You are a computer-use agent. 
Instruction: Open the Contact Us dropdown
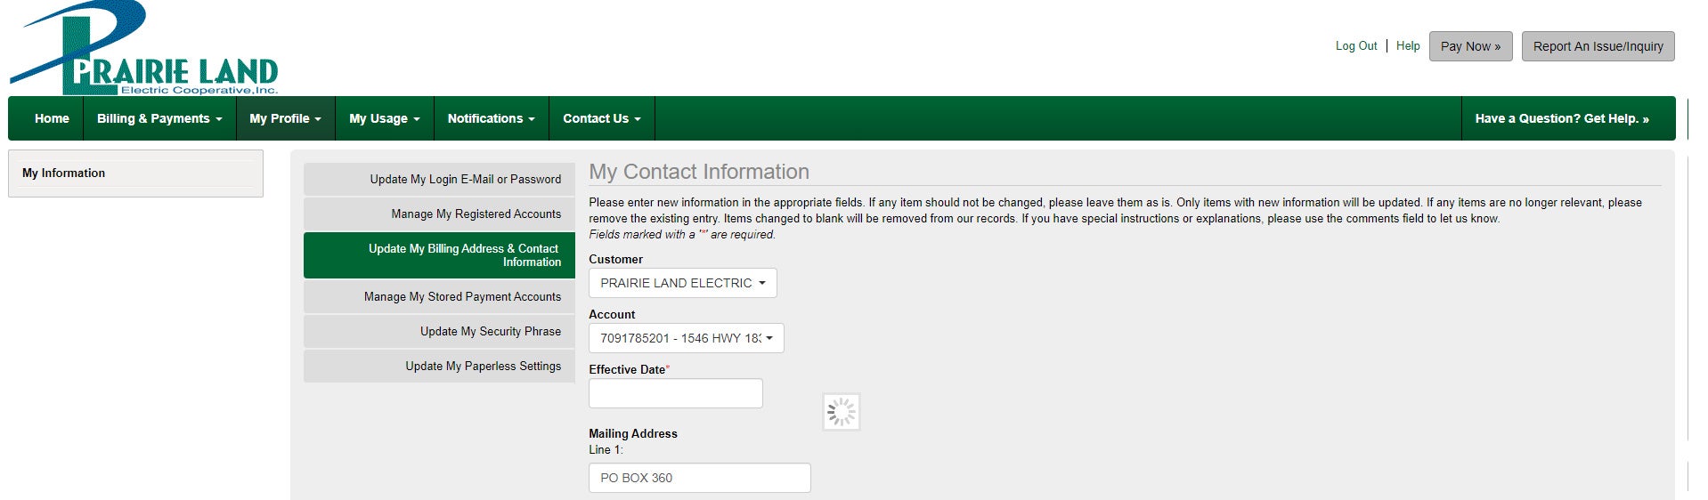601,118
